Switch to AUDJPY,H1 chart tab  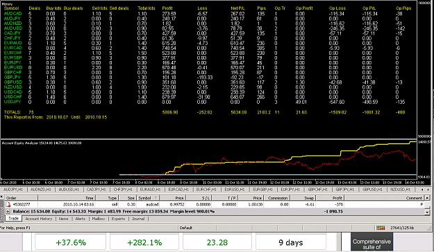13,190
